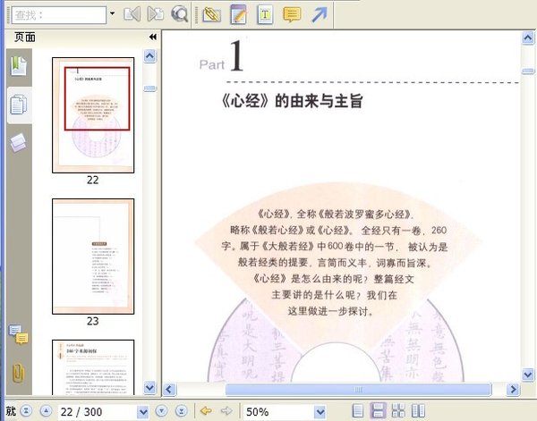Go forward to the next view
537x421 pixels.
[226, 410]
